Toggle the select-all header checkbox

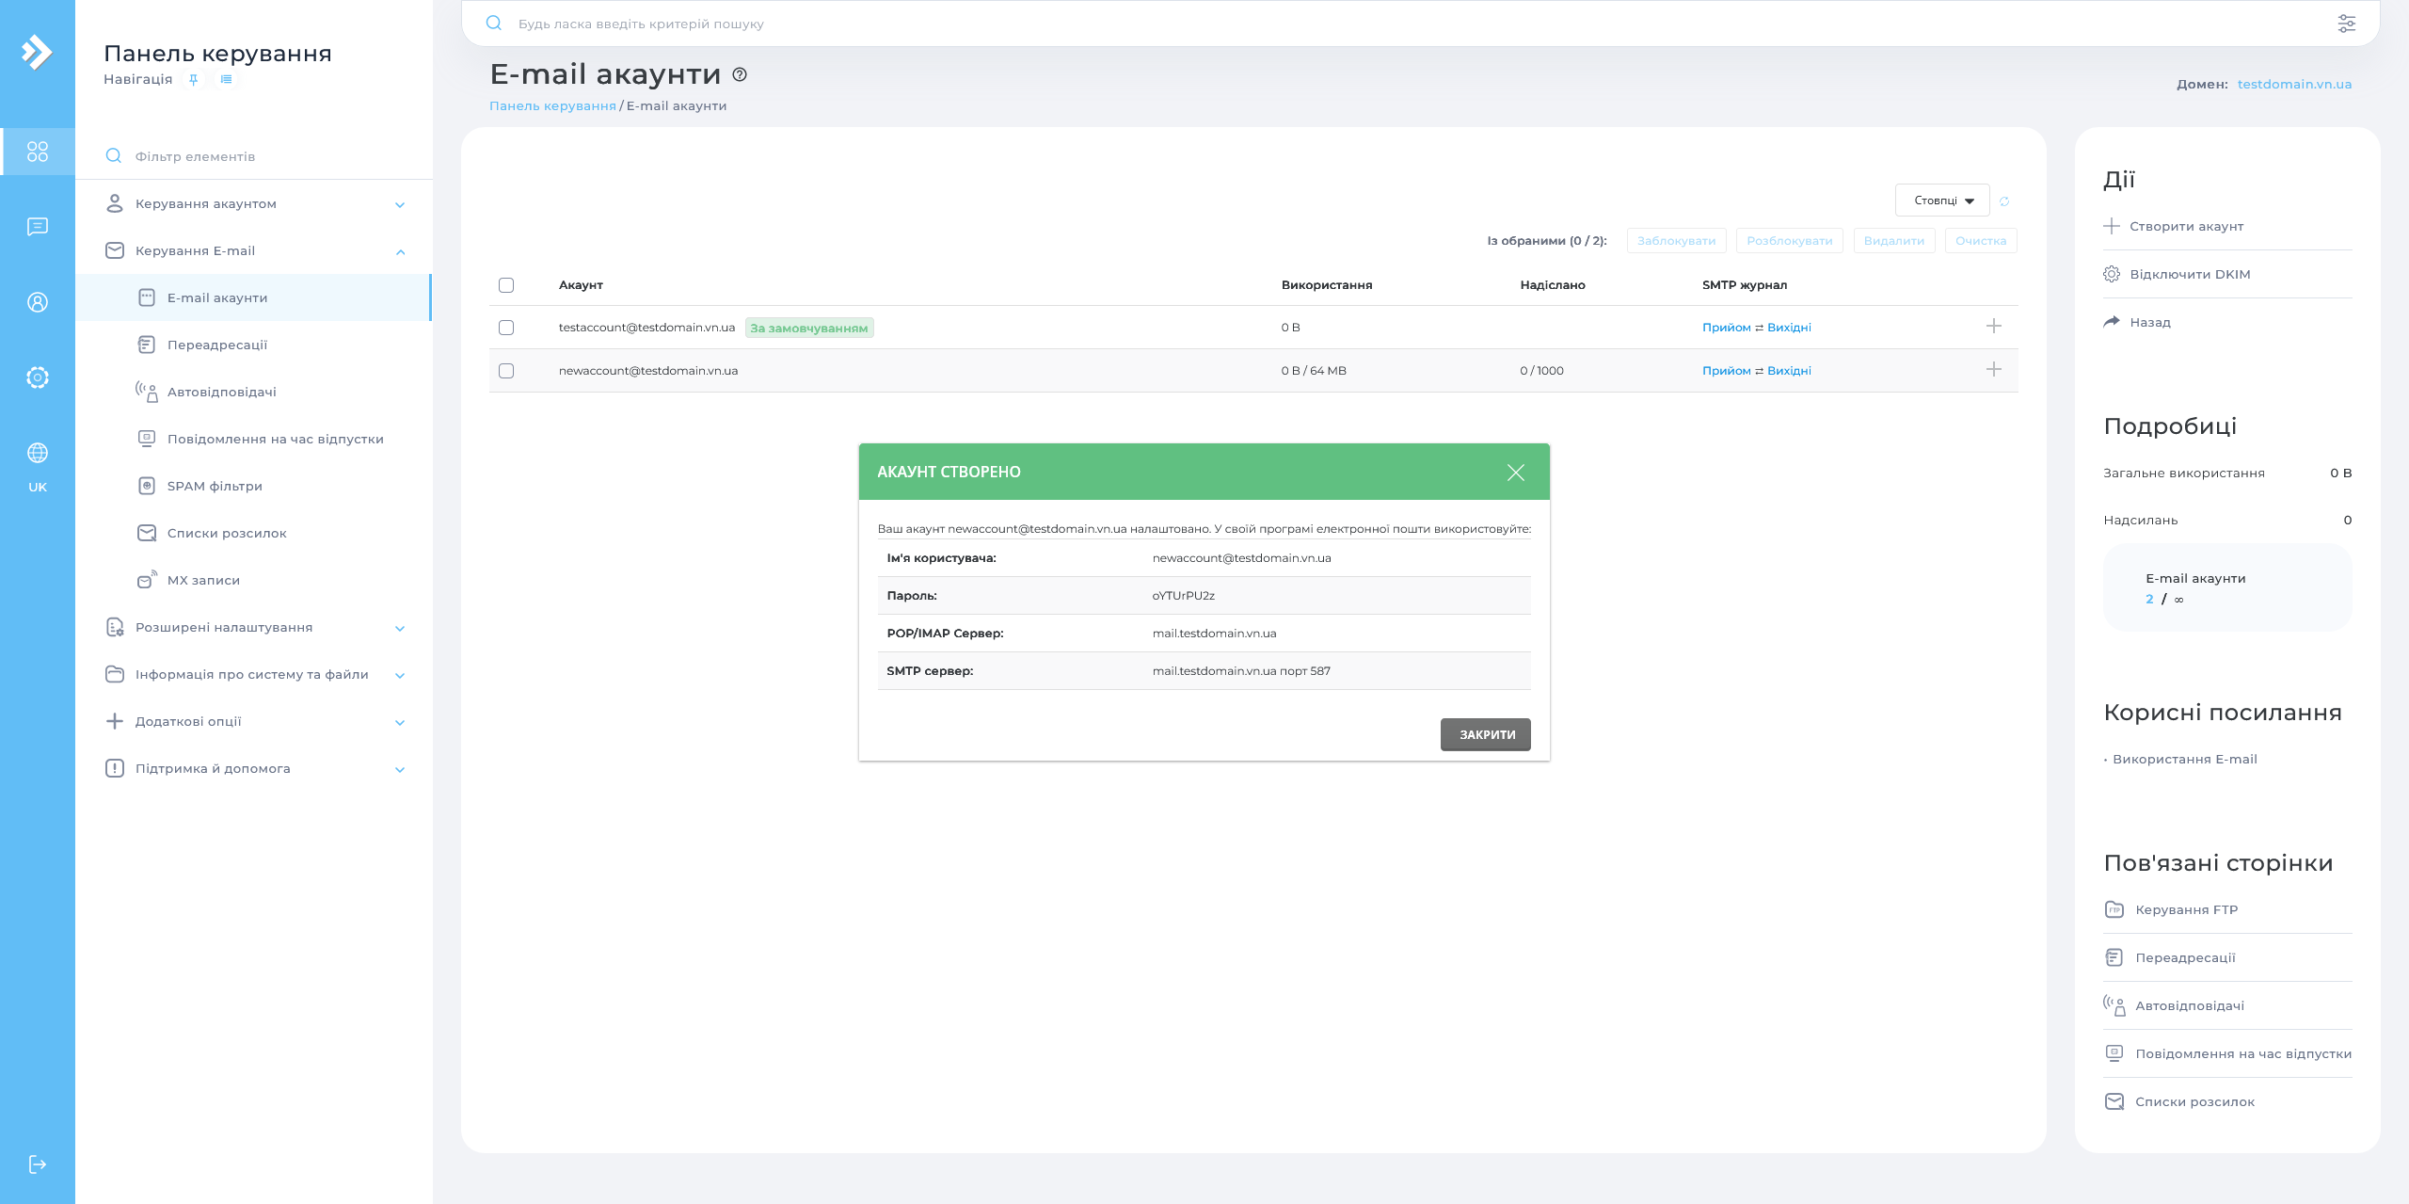(506, 285)
